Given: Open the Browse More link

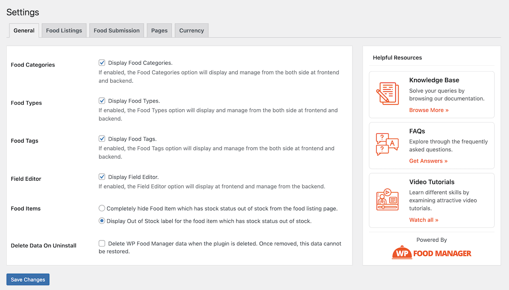Looking at the screenshot, I should click(429, 110).
